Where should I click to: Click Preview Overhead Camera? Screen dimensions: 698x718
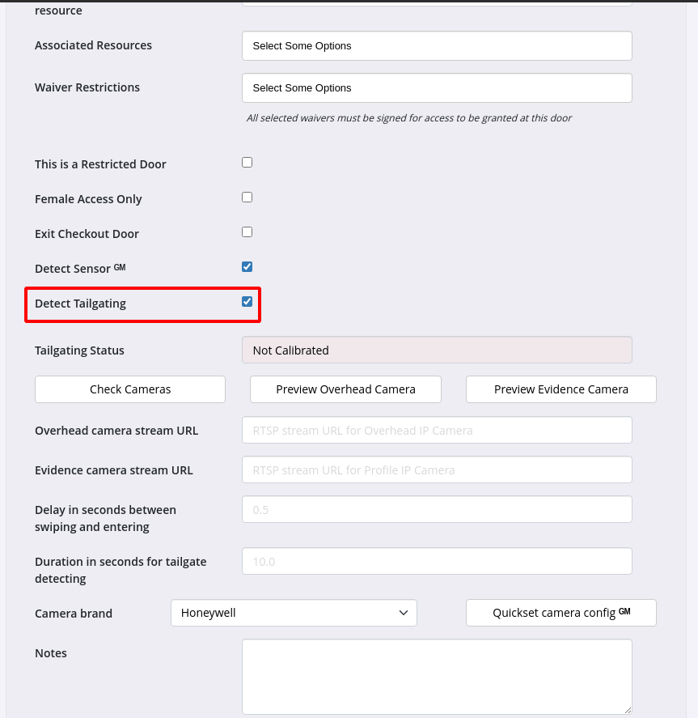pyautogui.click(x=345, y=389)
